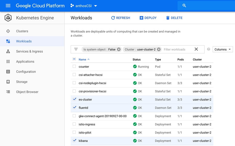Check the istio-ingress row checkbox
235x146 pixels.
point(74,124)
